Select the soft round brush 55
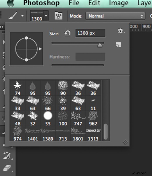Image resolution: width=152 pixels, height=176 pixels. (48, 119)
